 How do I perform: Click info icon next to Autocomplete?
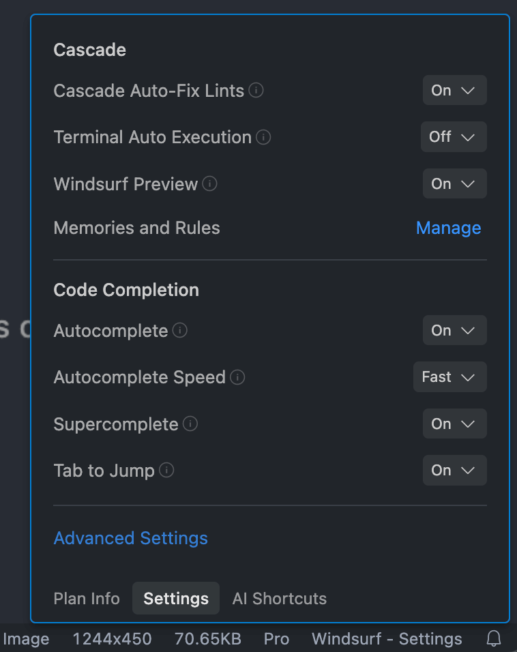[x=180, y=331]
